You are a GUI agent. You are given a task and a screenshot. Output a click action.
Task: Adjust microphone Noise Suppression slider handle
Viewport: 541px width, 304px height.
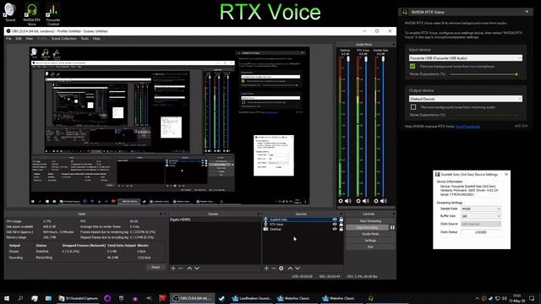[516, 74]
